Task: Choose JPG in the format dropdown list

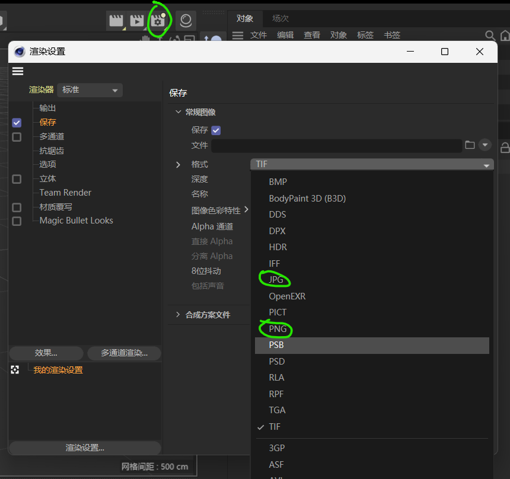Action: click(x=276, y=280)
